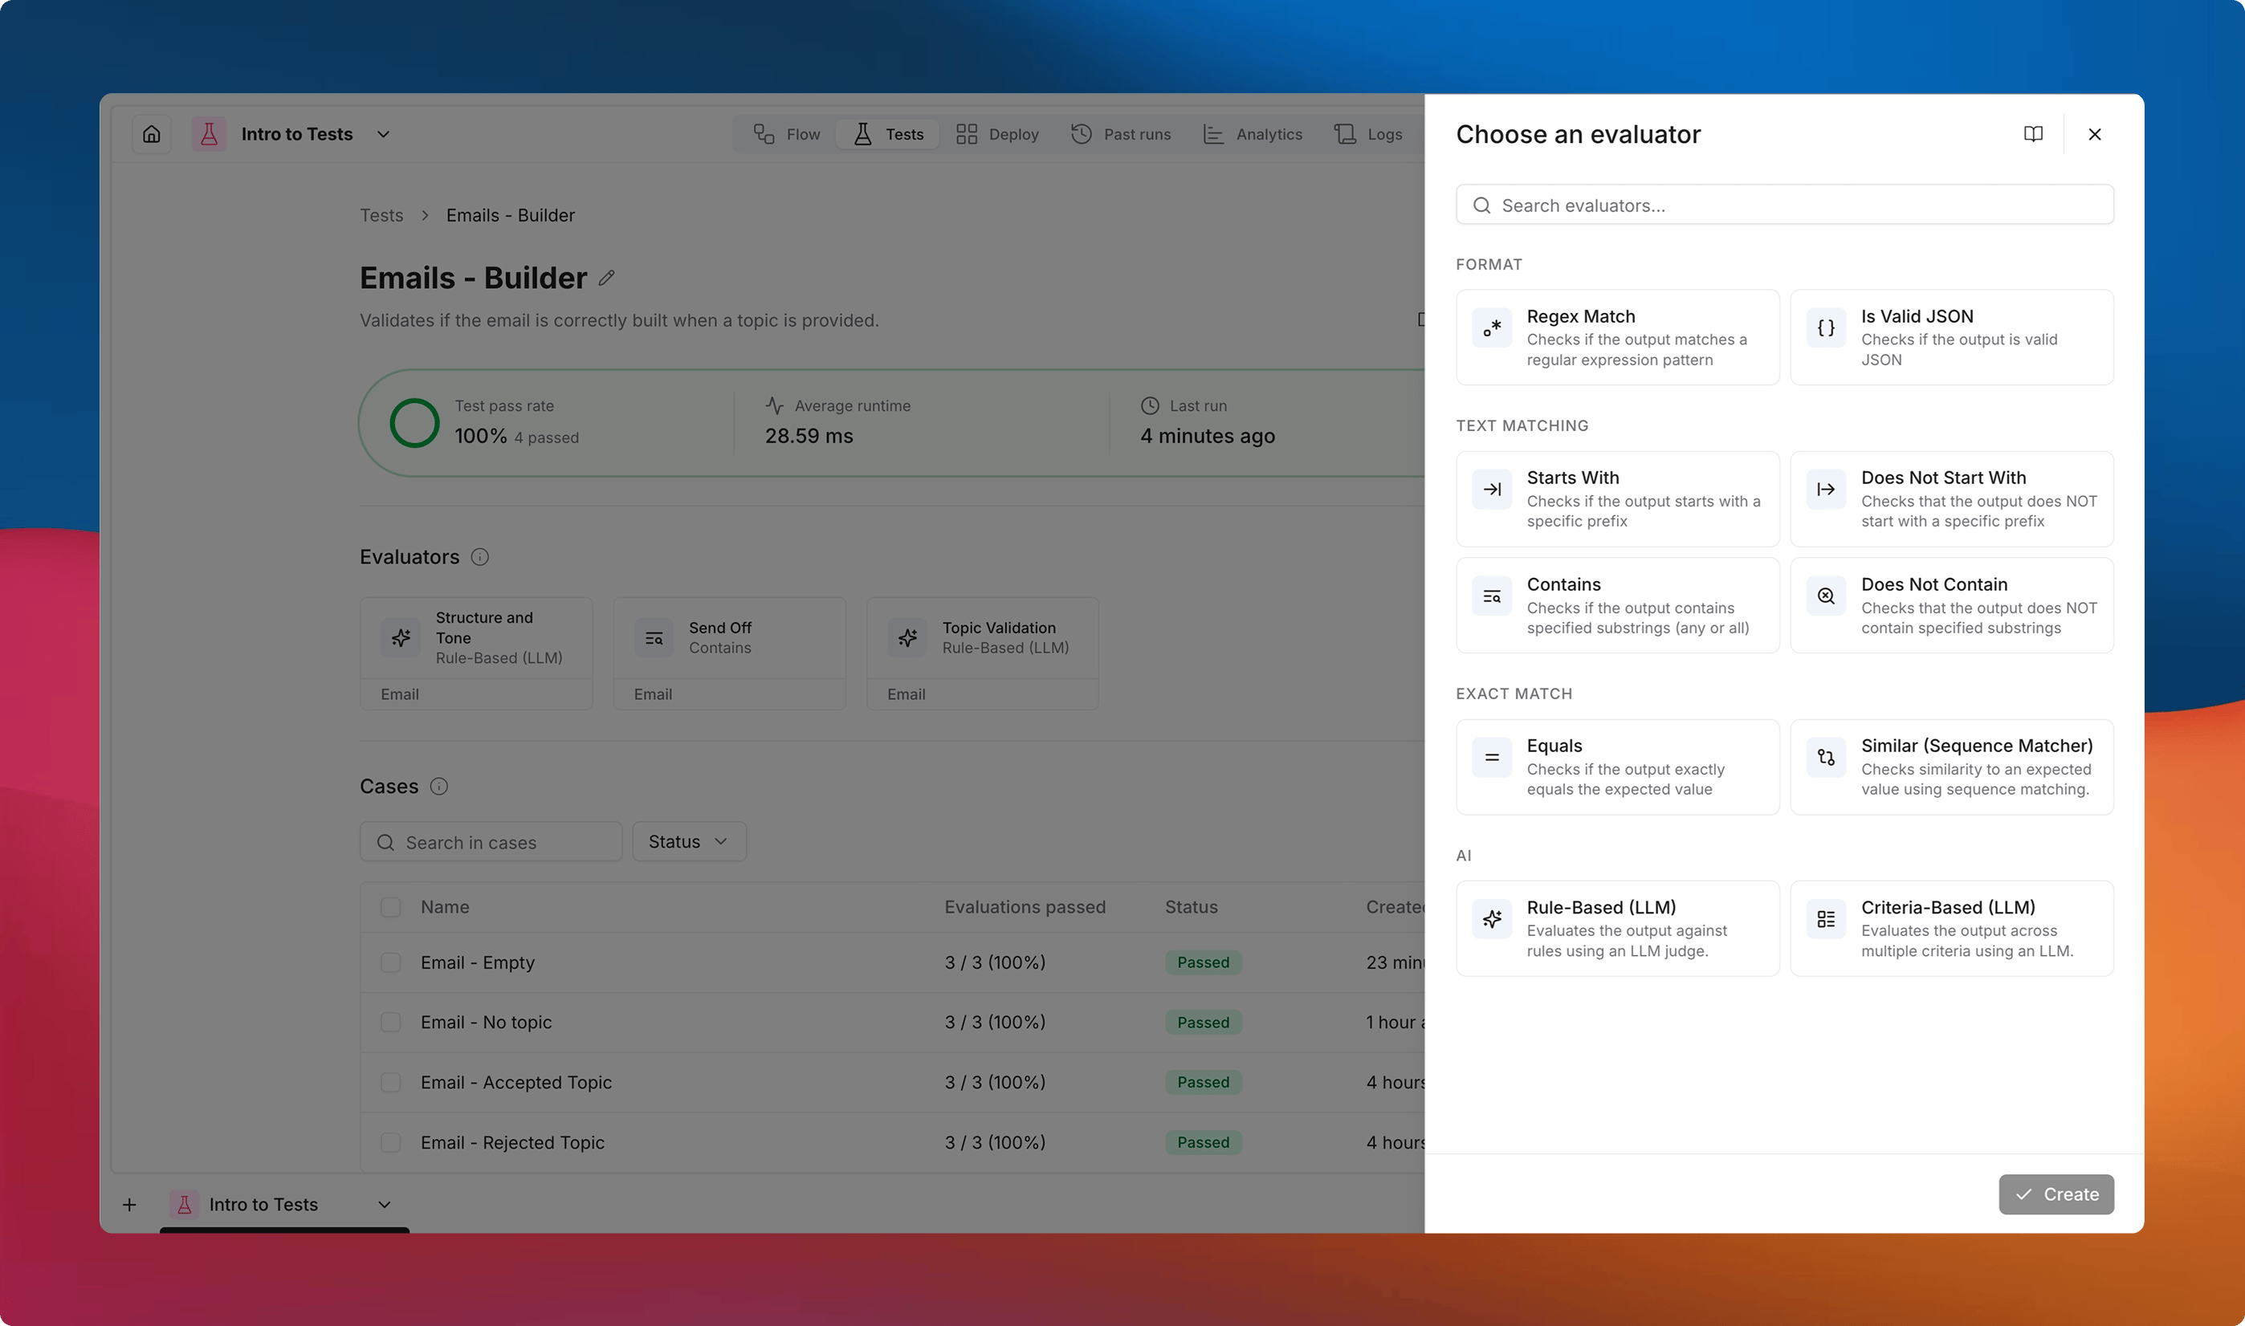Check the Email - No topic case checkbox

click(x=390, y=1023)
